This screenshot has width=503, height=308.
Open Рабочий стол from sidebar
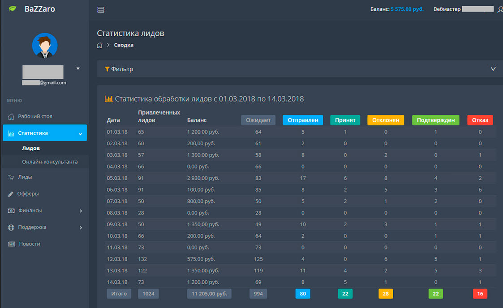point(35,116)
